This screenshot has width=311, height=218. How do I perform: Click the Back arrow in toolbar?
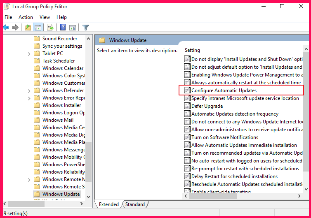6,28
